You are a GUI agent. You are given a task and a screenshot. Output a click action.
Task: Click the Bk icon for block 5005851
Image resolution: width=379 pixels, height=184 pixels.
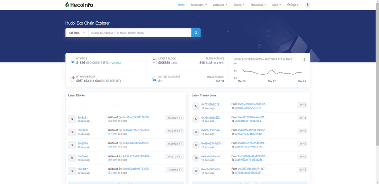pos(72,119)
